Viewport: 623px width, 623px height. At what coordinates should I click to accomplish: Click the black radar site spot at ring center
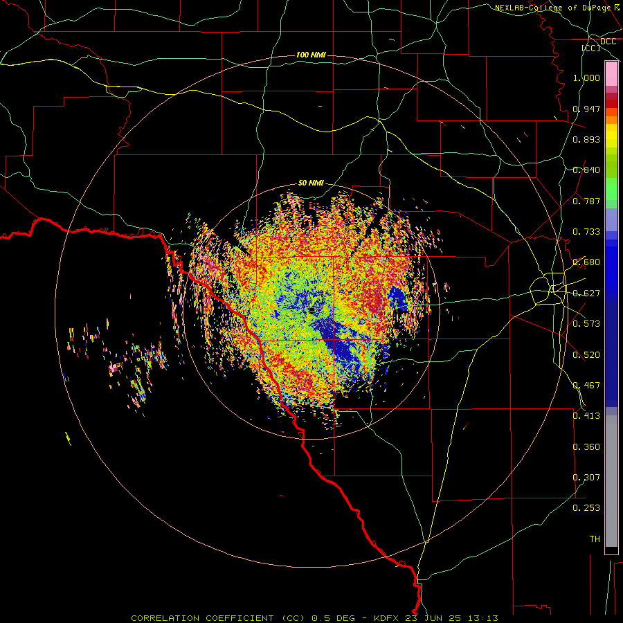[311, 310]
